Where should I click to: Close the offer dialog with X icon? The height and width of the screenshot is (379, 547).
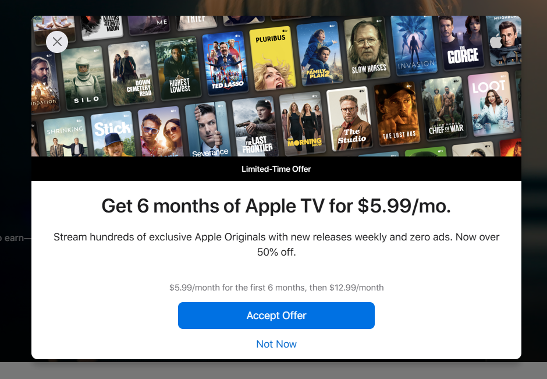57,42
